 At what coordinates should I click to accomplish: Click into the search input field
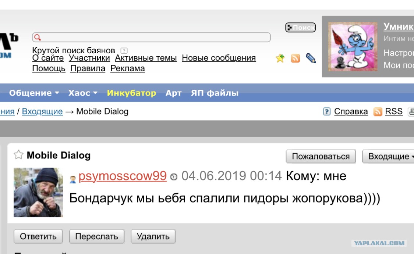[151, 37]
